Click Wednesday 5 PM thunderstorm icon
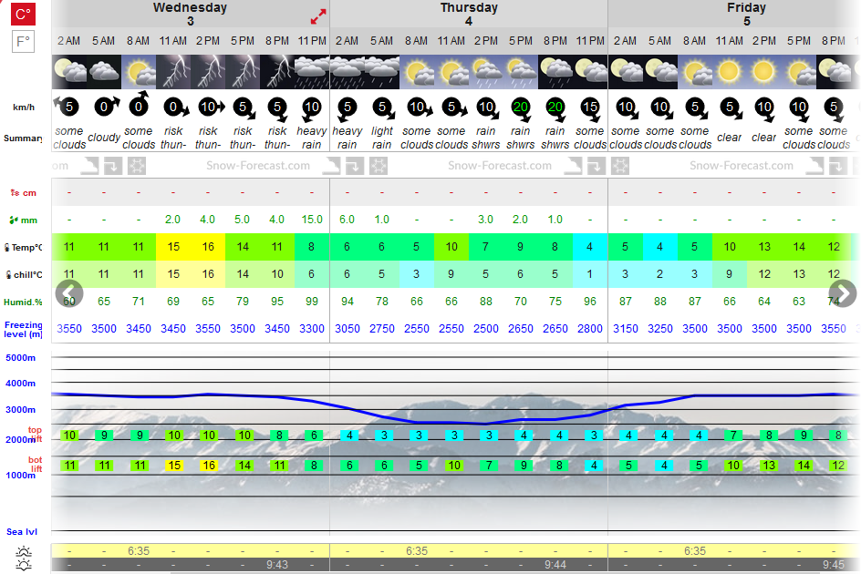 click(x=243, y=72)
